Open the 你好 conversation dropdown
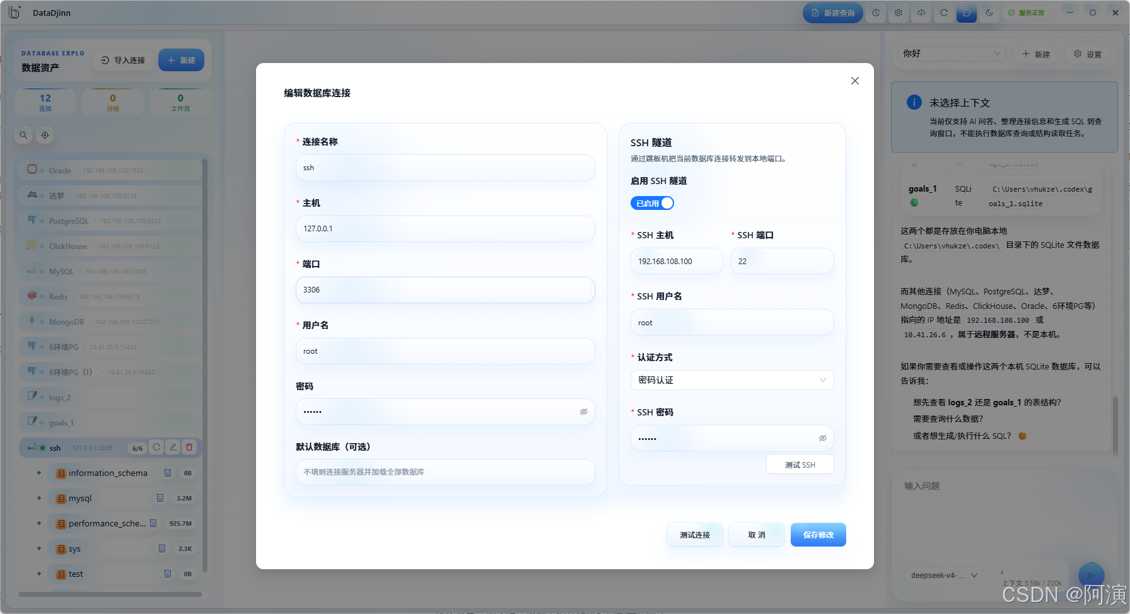The image size is (1130, 614). (952, 54)
